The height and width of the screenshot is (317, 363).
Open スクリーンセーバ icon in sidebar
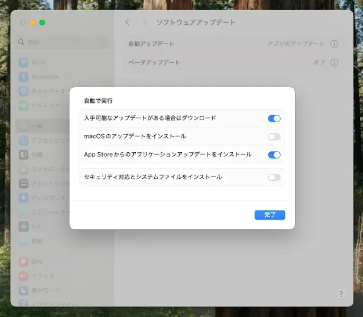23,212
